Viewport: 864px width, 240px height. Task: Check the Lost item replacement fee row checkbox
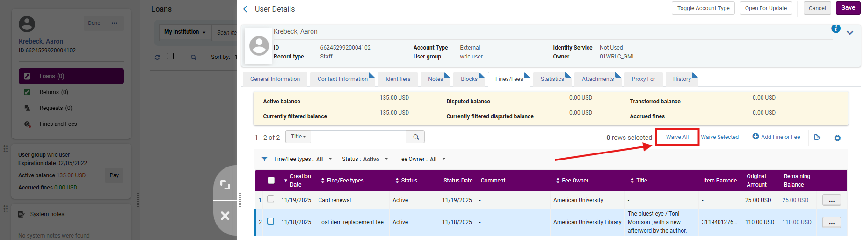click(270, 221)
